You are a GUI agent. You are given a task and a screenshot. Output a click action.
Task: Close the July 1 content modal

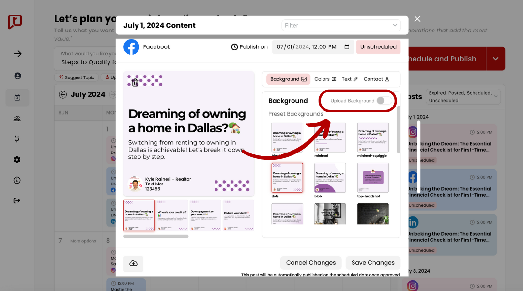[417, 19]
